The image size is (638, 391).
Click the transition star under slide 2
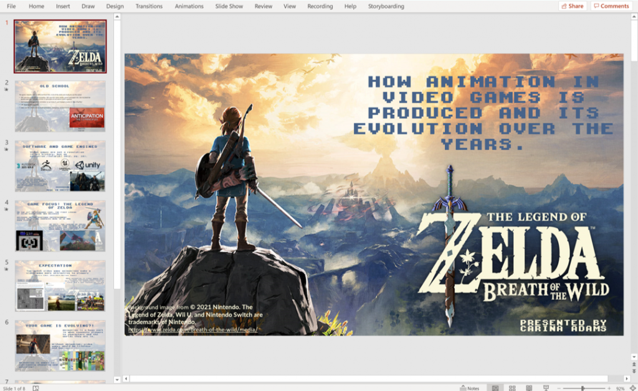coord(6,90)
